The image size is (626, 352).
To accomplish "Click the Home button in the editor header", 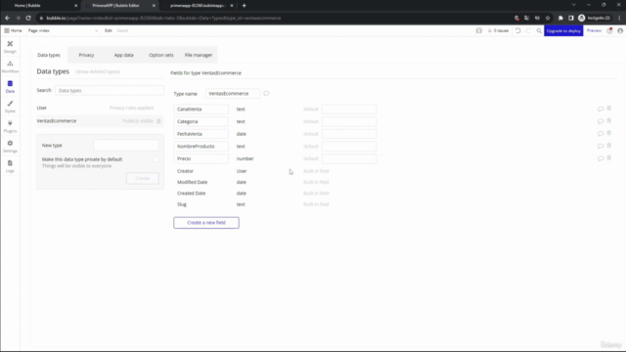I will click(13, 30).
